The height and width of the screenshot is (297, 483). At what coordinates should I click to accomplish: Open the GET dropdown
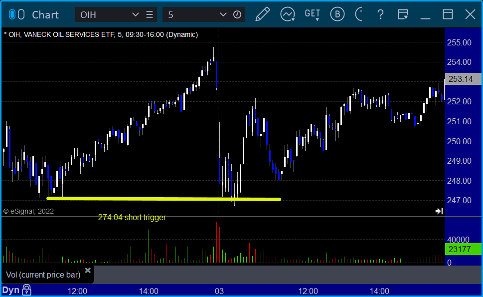[x=313, y=14]
